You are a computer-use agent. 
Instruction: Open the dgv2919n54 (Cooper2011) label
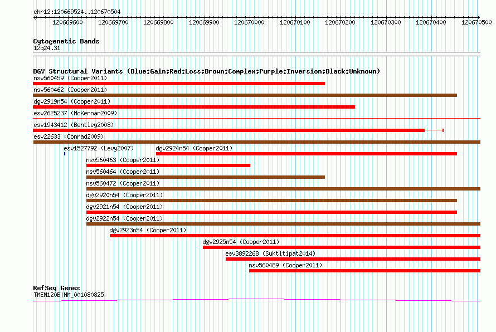(72, 101)
